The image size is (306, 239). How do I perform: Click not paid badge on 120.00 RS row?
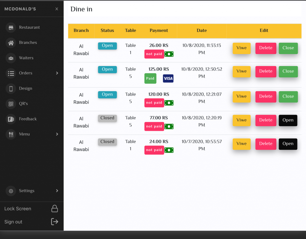pos(154,103)
